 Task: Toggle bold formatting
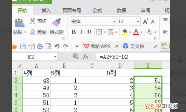[x=74, y=32]
